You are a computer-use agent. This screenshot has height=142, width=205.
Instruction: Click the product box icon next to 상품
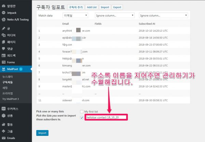point(3,115)
